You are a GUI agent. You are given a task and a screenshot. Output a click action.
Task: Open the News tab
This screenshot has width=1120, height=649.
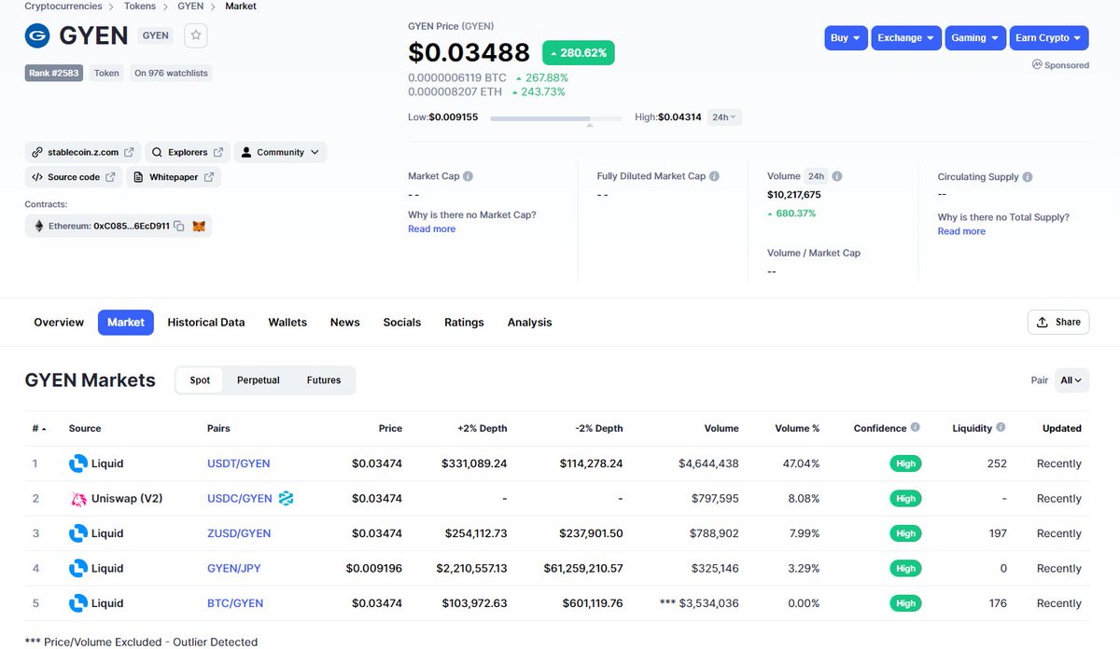(344, 322)
